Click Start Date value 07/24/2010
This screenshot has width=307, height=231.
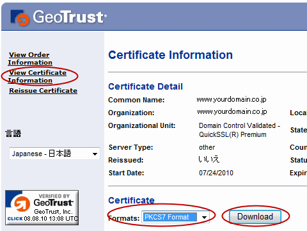click(216, 173)
